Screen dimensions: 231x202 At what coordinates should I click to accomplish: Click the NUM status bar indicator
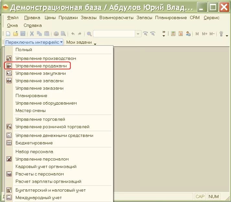pyautogui.click(x=214, y=196)
